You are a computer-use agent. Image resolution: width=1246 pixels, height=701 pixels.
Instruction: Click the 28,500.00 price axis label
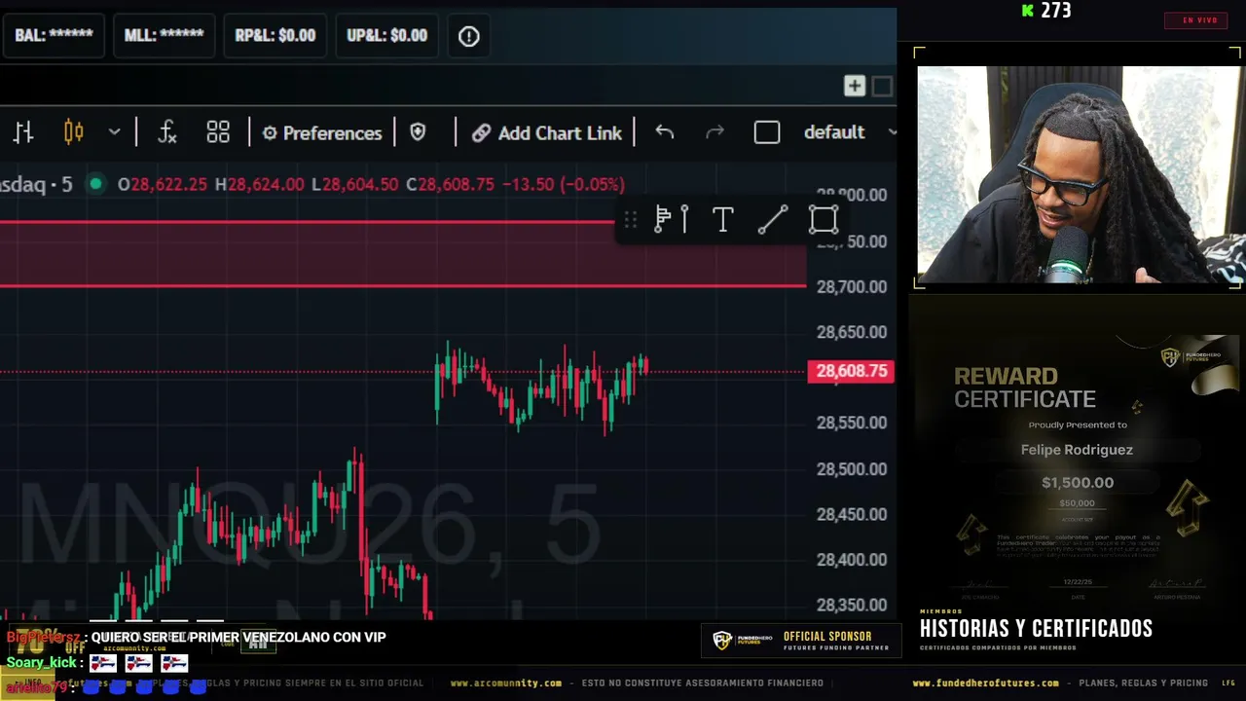(x=852, y=468)
